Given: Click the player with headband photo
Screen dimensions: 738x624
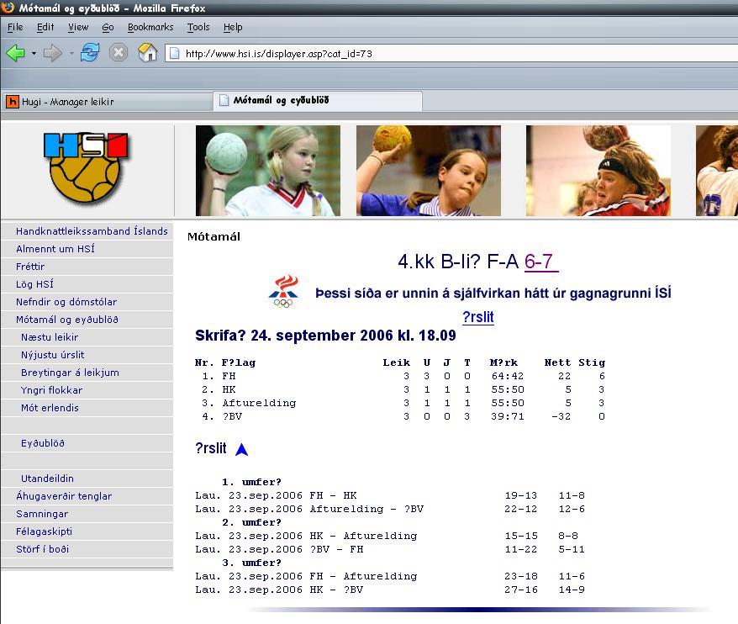Looking at the screenshot, I should click(598, 171).
